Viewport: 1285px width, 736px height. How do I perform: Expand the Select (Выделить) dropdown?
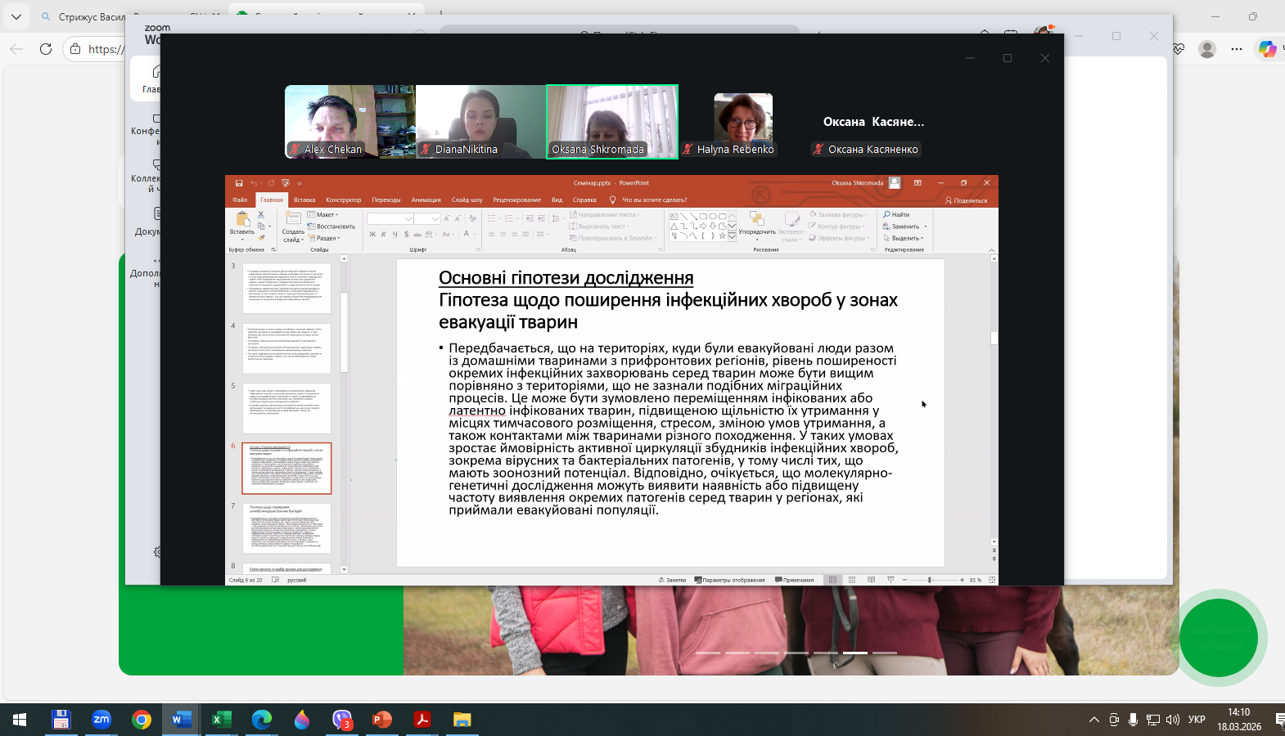906,238
